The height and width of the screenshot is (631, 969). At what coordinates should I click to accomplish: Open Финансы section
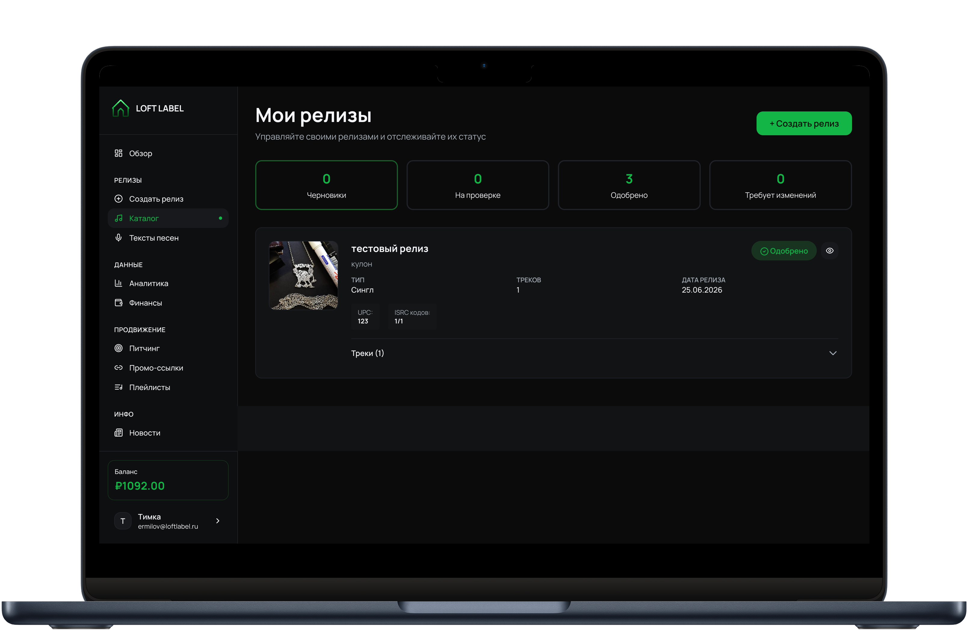tap(168, 303)
